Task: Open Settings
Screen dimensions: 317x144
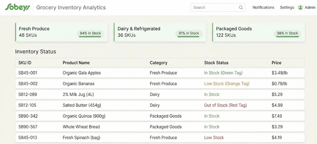Action: (287, 7)
